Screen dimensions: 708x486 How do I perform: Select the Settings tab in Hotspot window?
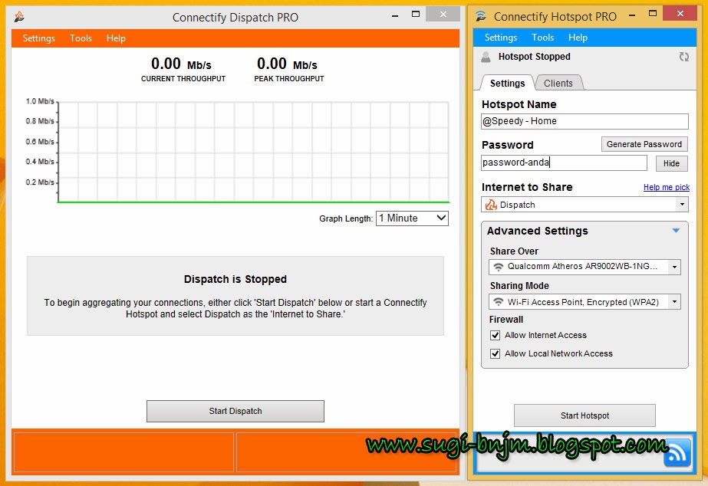[508, 83]
